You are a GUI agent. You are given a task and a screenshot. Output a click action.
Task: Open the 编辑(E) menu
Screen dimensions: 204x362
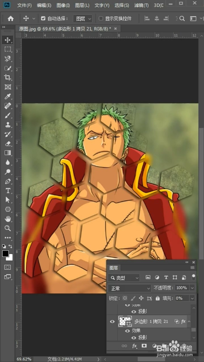44,5
